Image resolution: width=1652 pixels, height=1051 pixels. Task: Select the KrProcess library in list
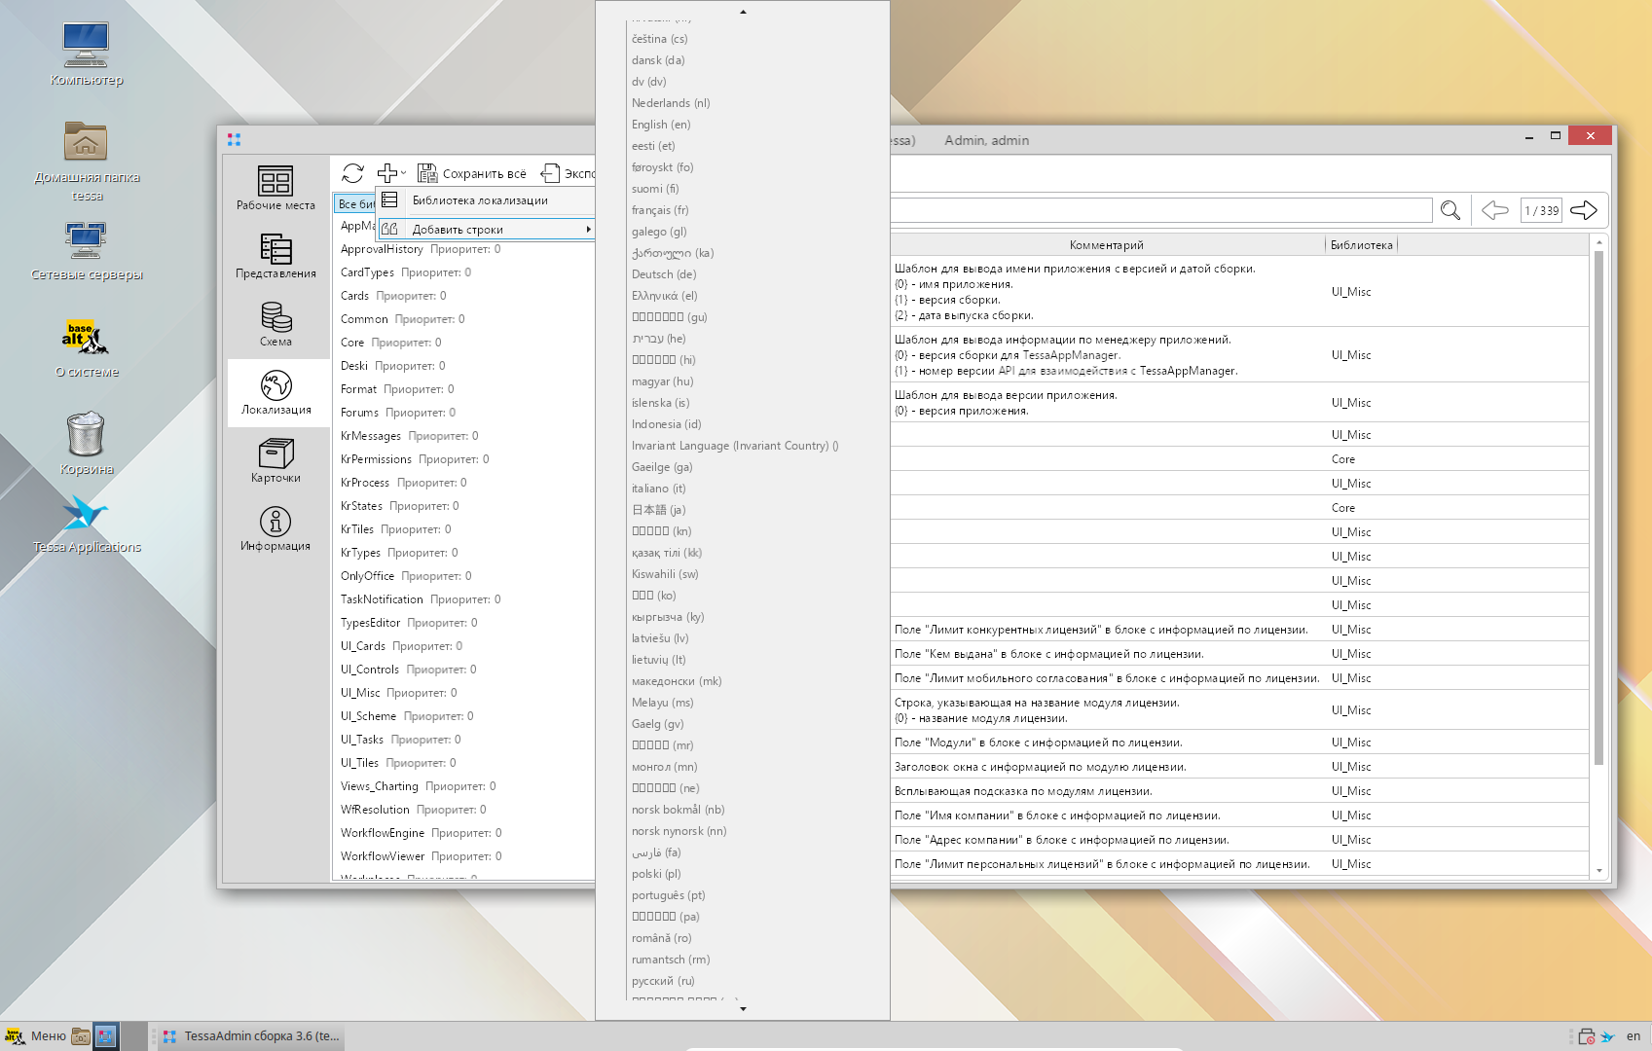[365, 483]
